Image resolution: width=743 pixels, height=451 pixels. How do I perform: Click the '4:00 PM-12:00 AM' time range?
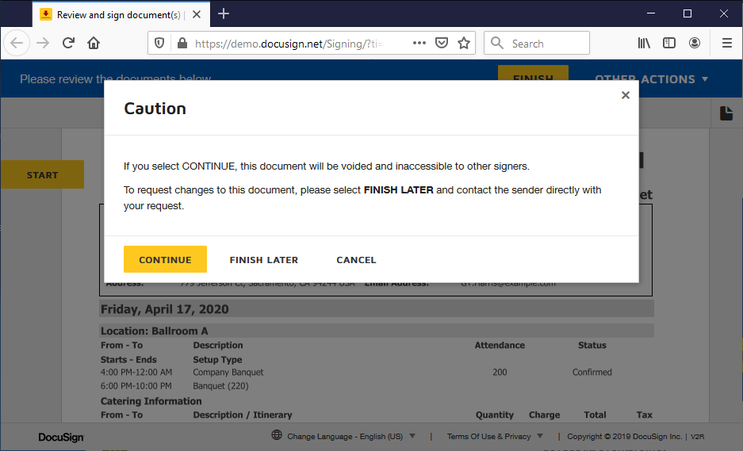[x=136, y=373]
